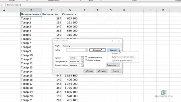Select column B header

(x=31, y=10)
